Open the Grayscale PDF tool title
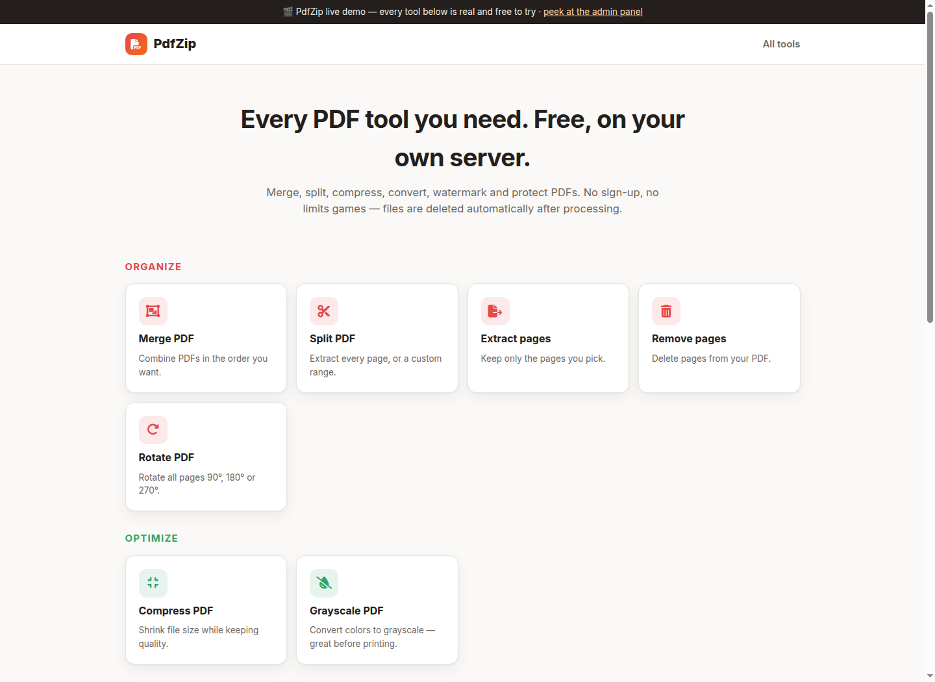The height and width of the screenshot is (682, 935). [x=347, y=611]
